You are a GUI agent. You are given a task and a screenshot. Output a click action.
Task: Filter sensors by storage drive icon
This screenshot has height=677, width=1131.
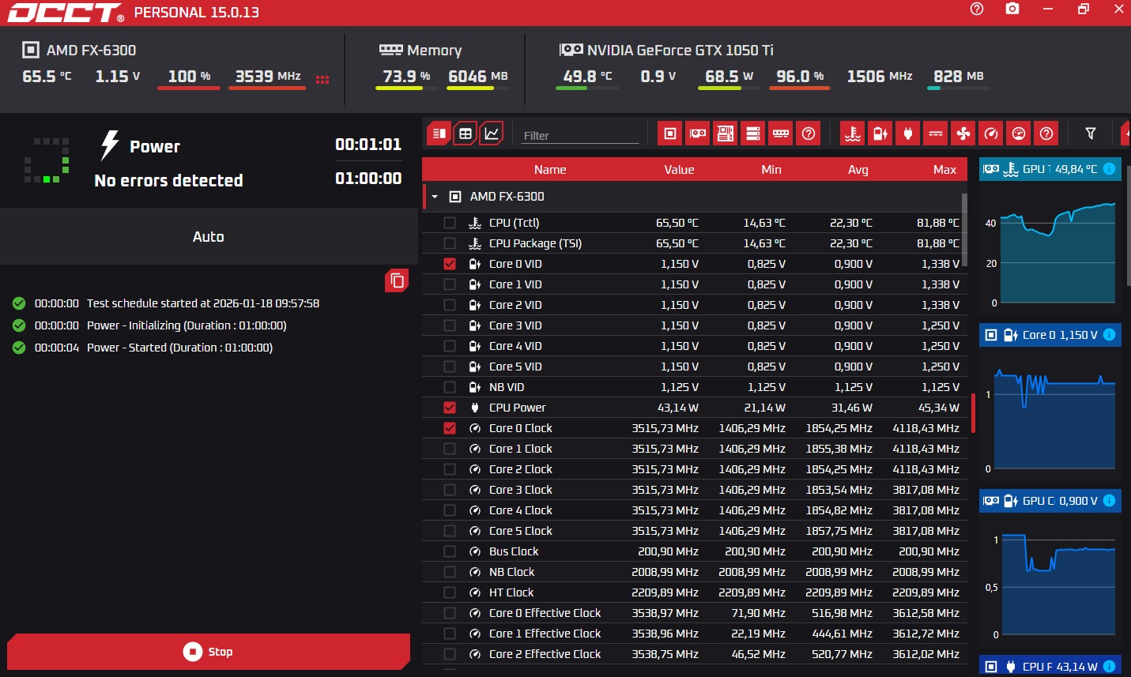coord(752,134)
